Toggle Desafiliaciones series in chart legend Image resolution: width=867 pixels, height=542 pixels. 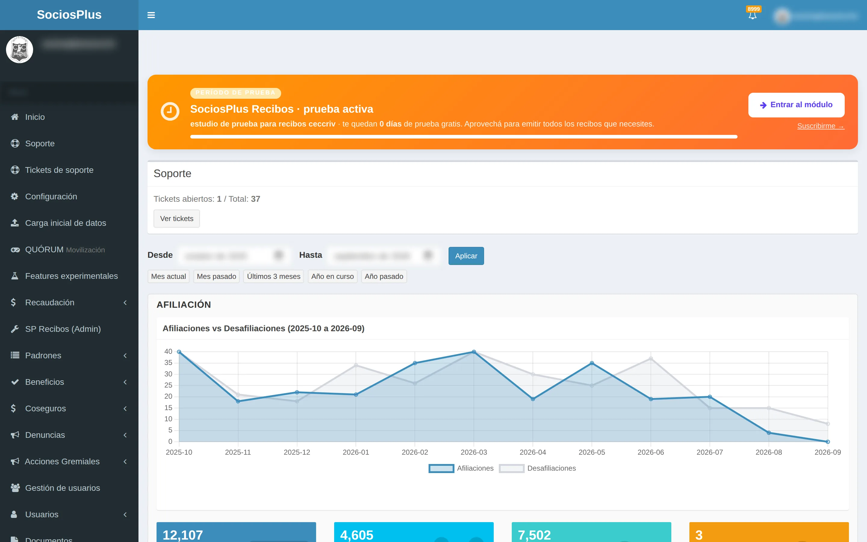tap(537, 468)
